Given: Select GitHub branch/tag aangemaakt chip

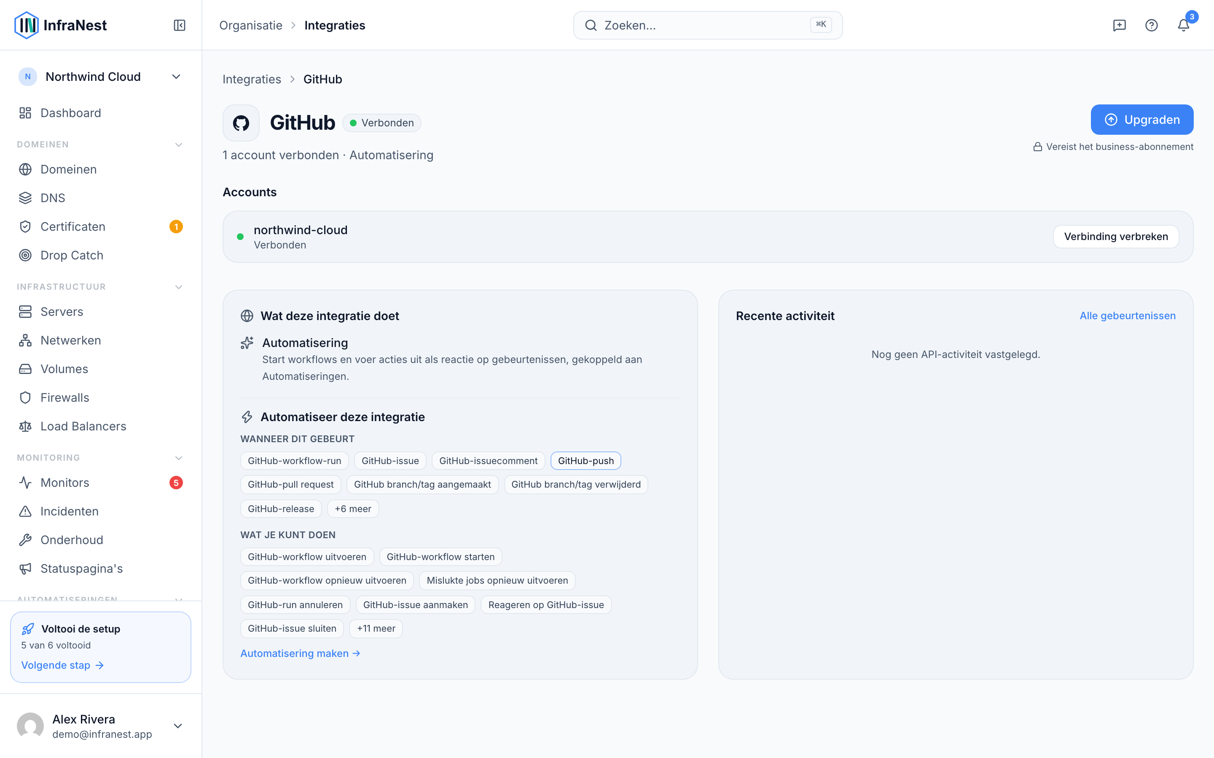Looking at the screenshot, I should pos(422,484).
